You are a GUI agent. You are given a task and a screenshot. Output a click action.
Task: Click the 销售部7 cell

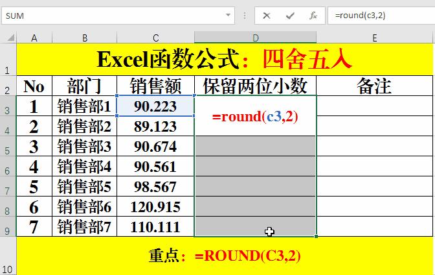(x=85, y=226)
